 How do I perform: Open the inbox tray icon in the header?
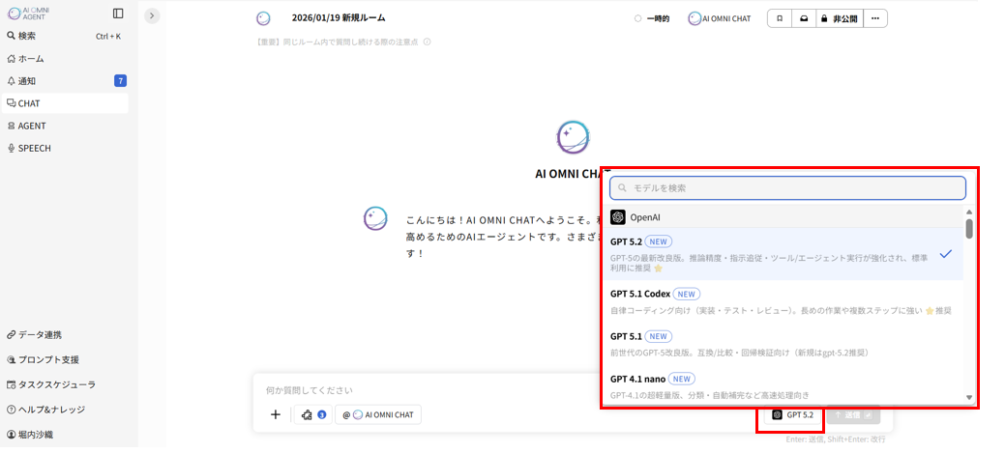pos(802,18)
